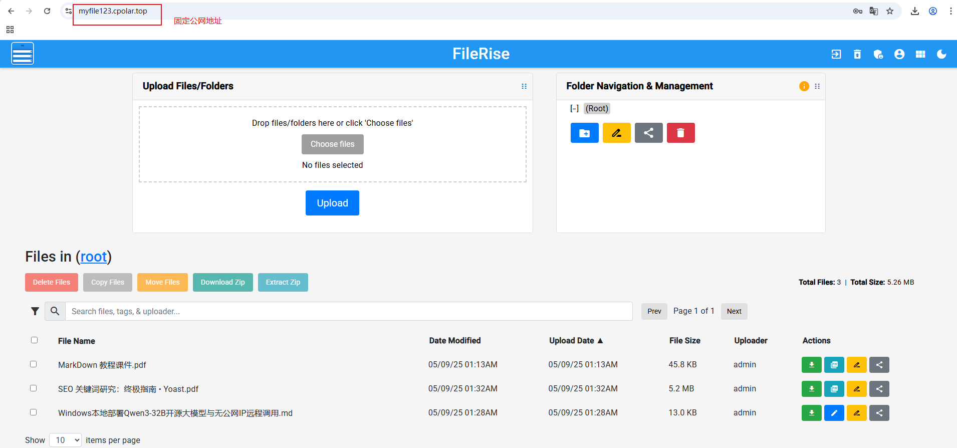The image size is (957, 448).
Task: Open user profile icon in header
Action: pyautogui.click(x=899, y=54)
